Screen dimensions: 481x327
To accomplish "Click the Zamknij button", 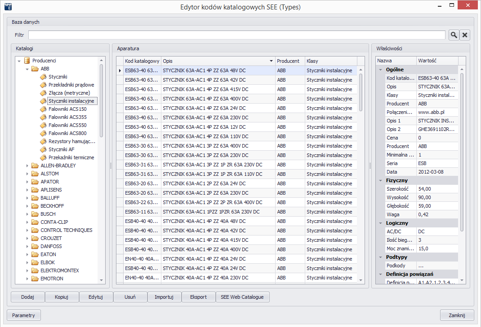I will 457,315.
